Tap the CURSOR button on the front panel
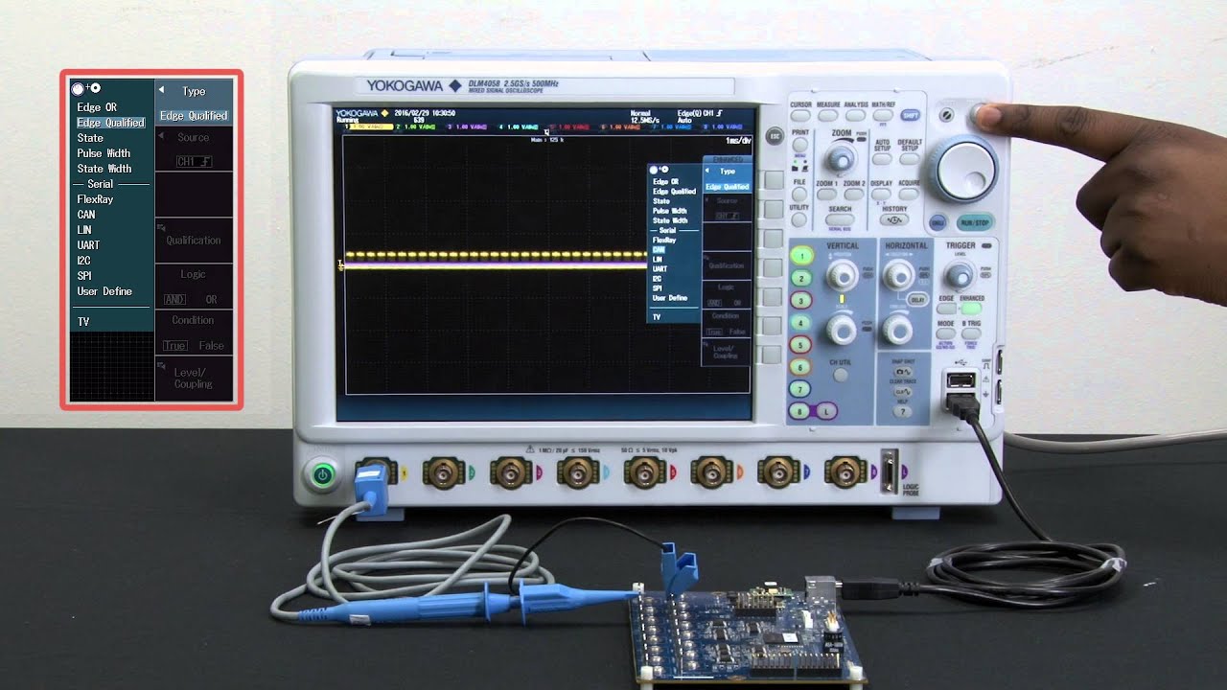This screenshot has height=690, width=1227. pyautogui.click(x=800, y=116)
